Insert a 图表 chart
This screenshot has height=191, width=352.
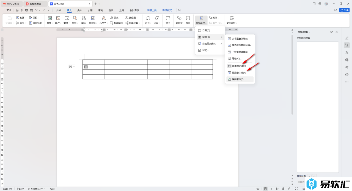[114, 18]
